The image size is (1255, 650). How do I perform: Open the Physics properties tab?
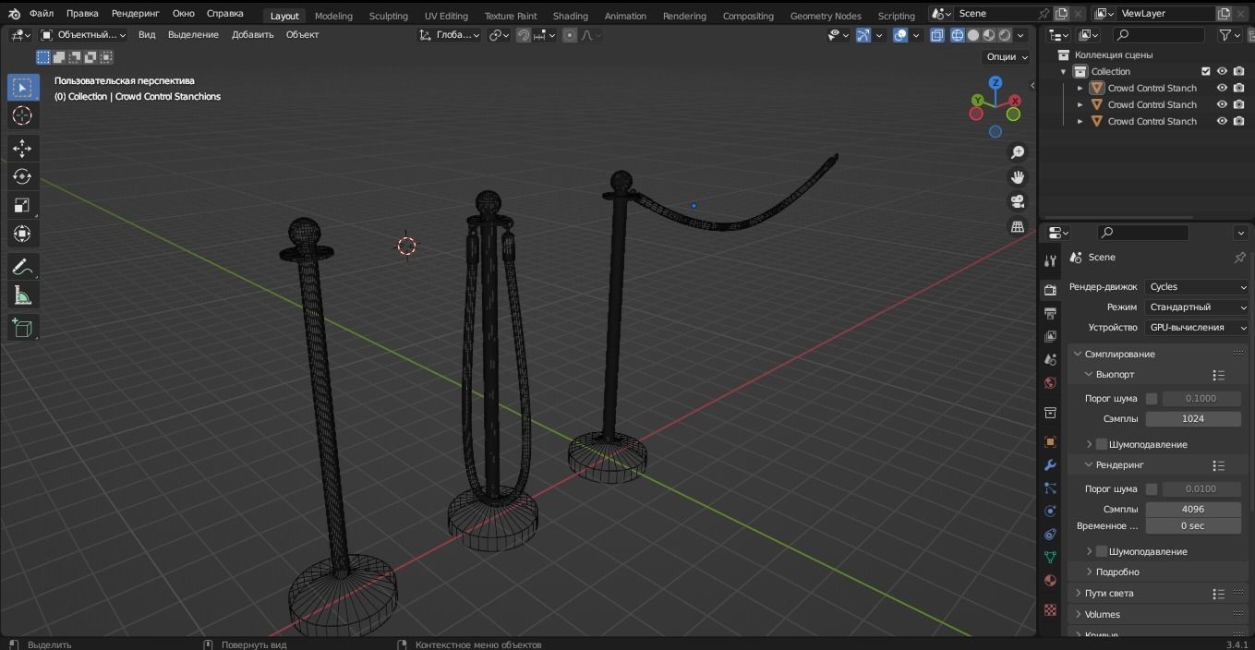click(x=1050, y=512)
